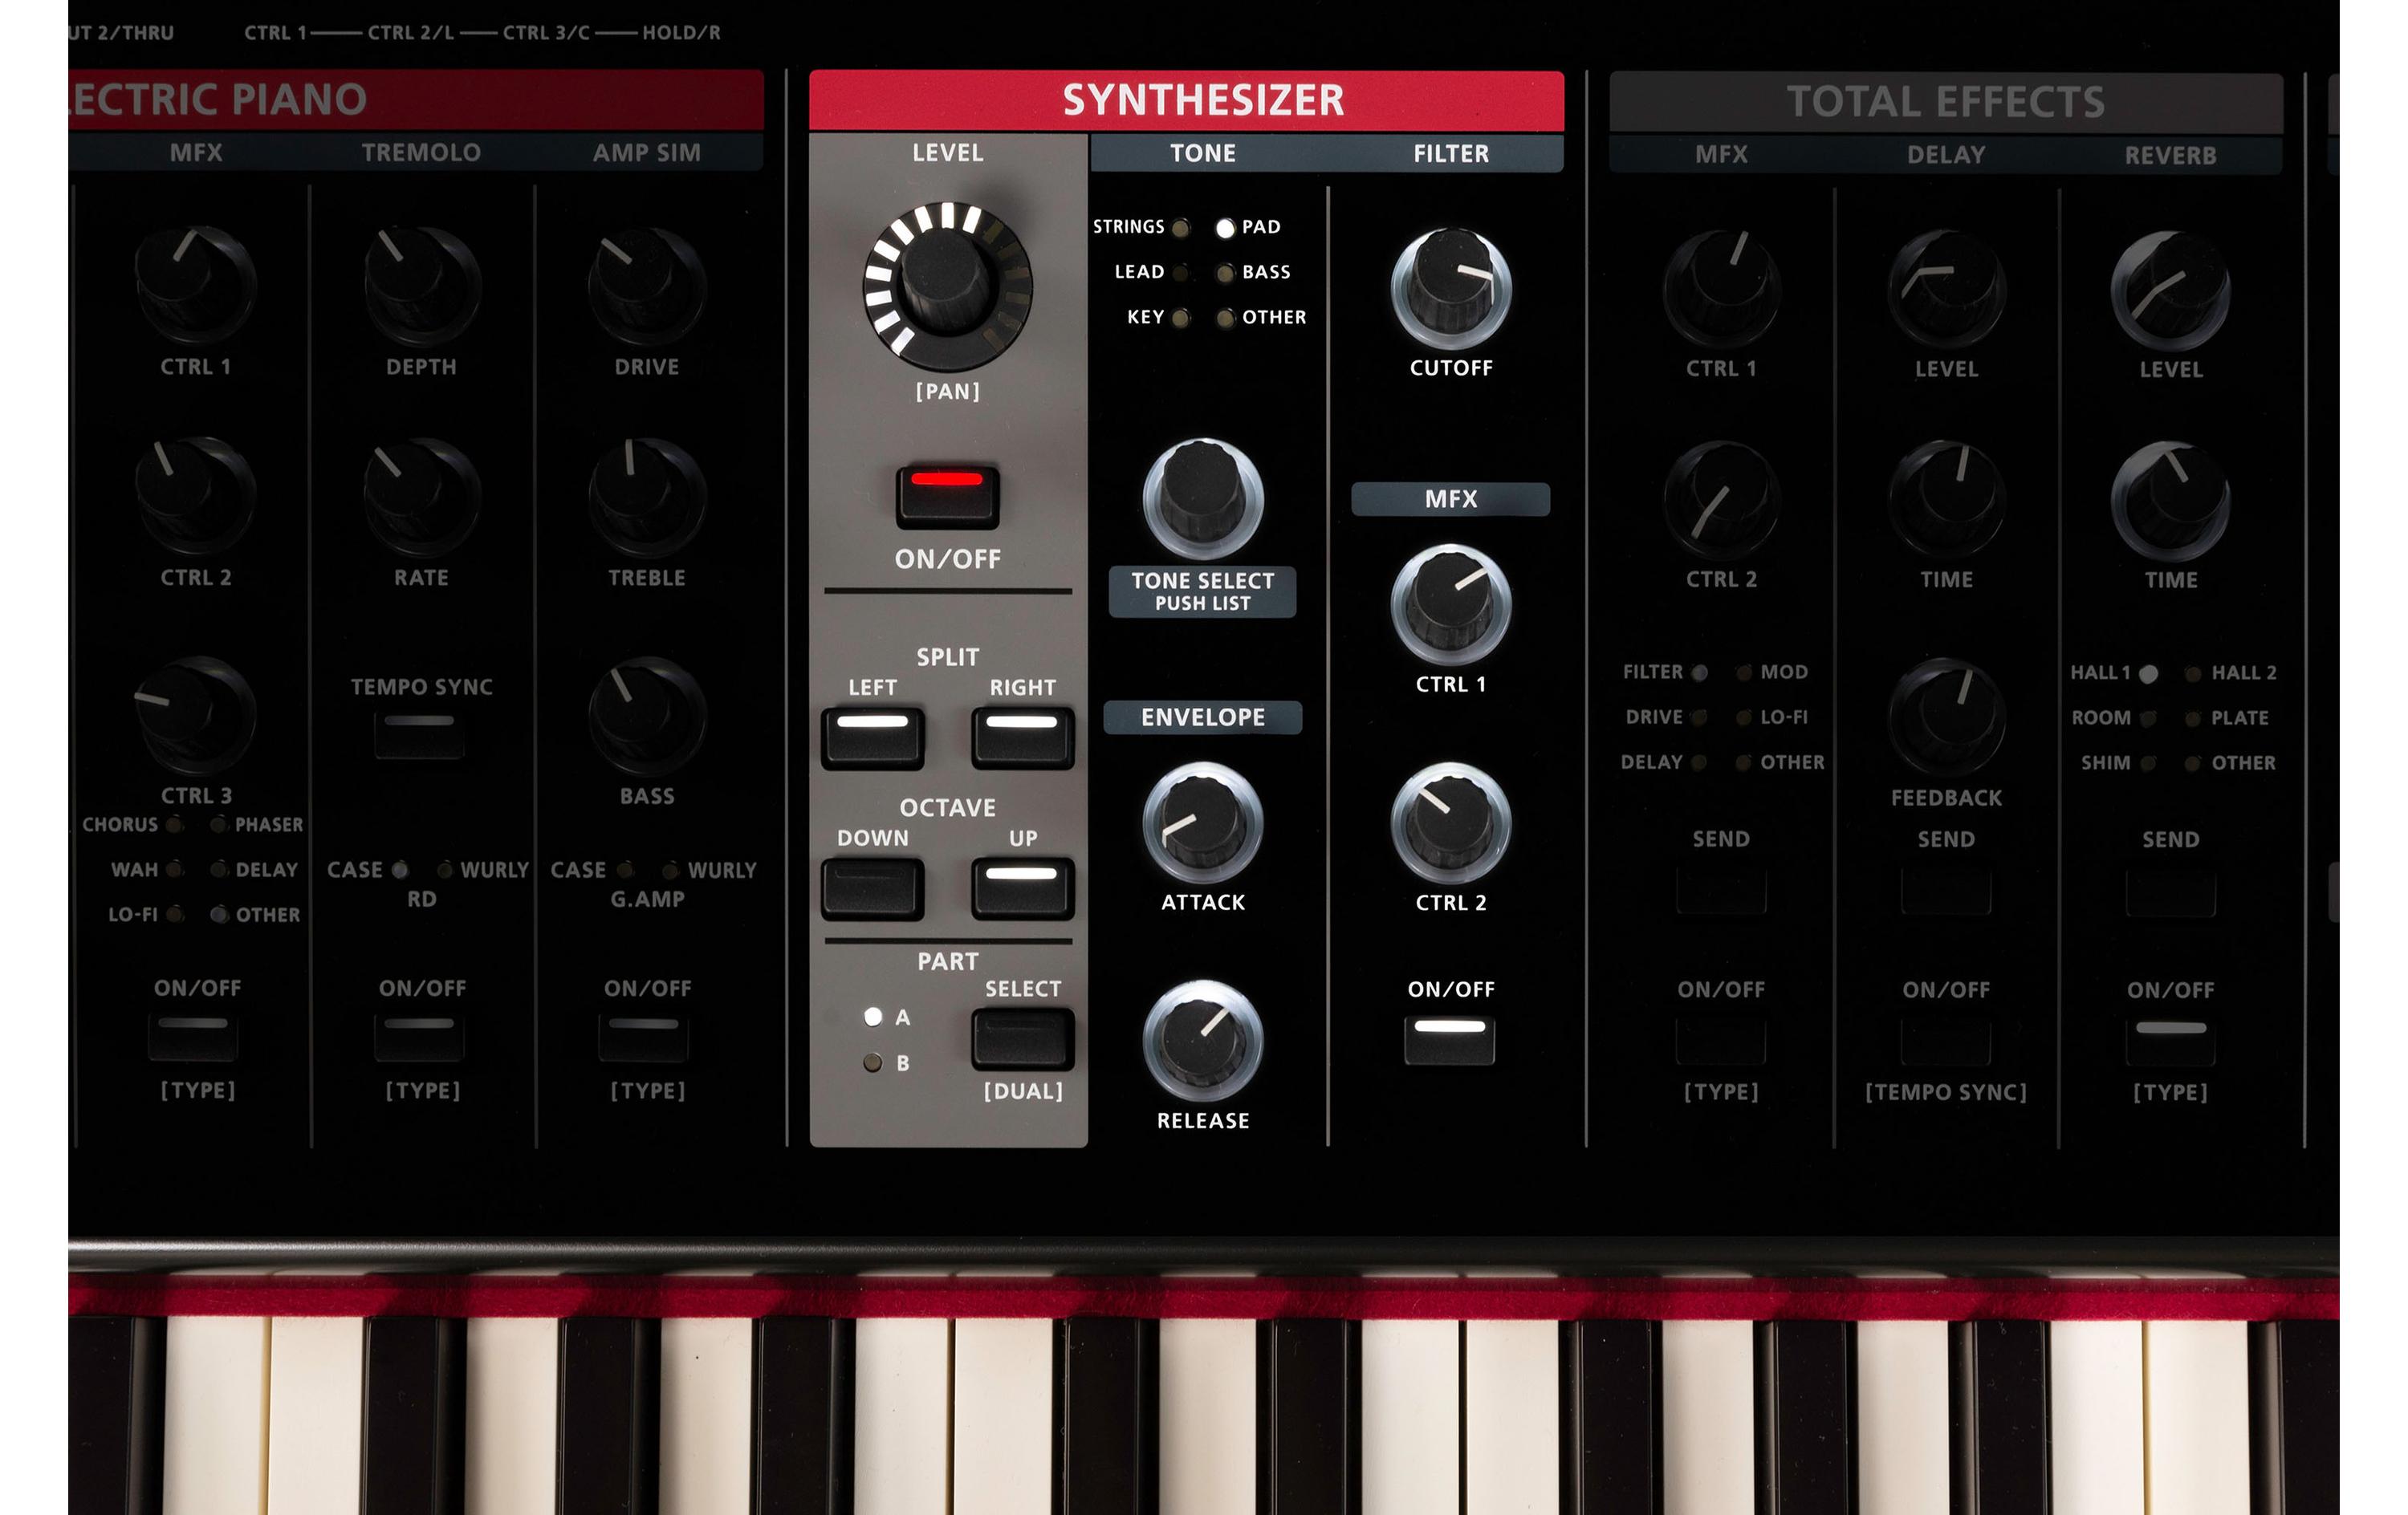Click the lit PAD tone indicator
The height and width of the screenshot is (1515, 2408).
pos(1225,228)
